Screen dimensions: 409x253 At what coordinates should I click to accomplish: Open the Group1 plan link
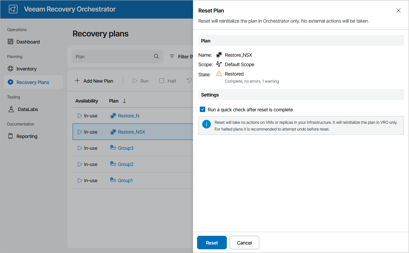pyautogui.click(x=125, y=180)
